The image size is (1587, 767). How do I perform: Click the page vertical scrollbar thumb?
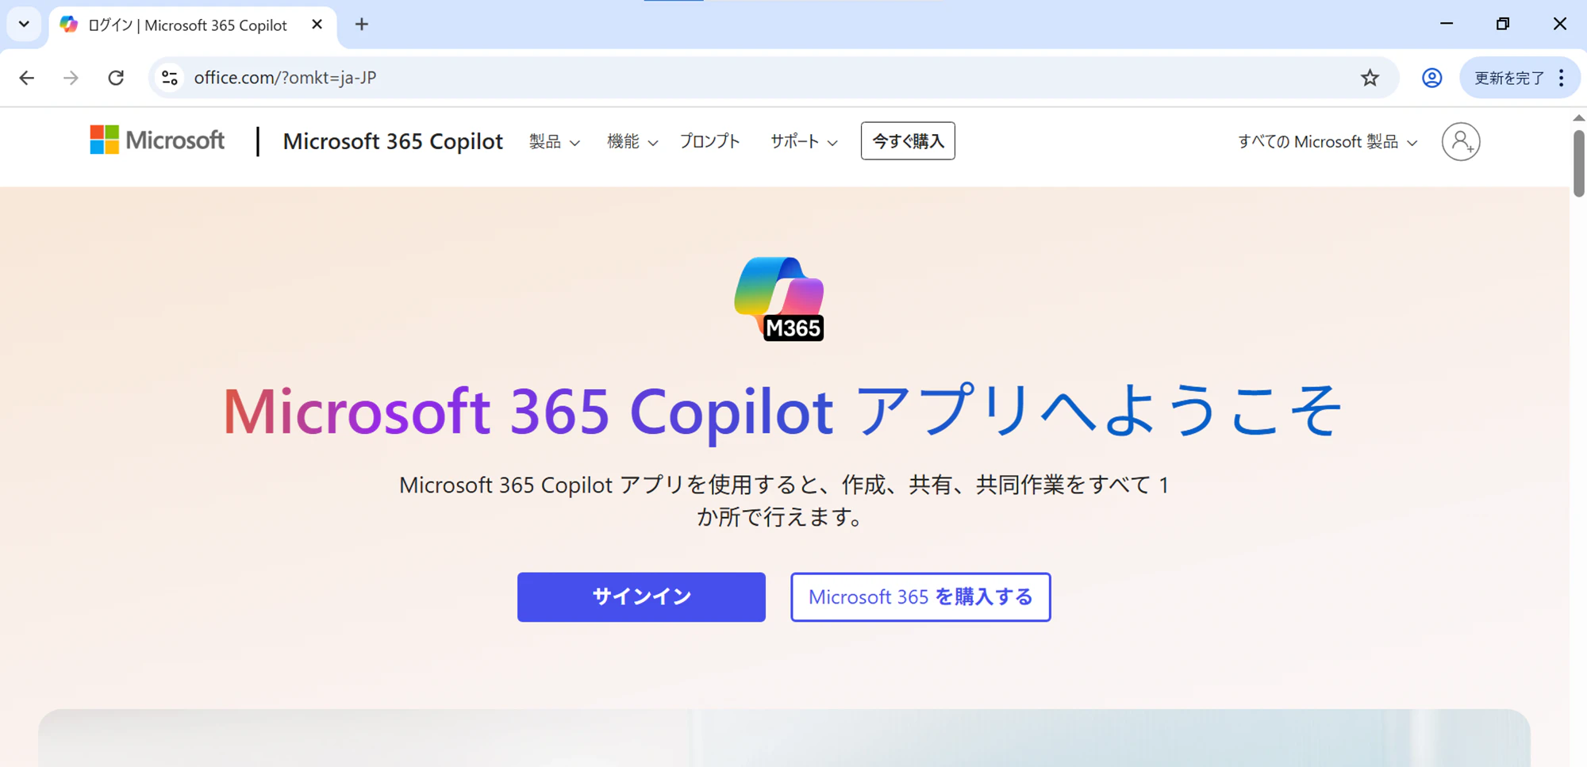tap(1578, 162)
